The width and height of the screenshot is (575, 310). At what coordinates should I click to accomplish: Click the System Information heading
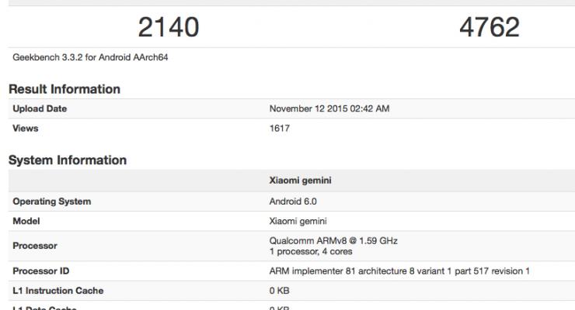pyautogui.click(x=68, y=160)
